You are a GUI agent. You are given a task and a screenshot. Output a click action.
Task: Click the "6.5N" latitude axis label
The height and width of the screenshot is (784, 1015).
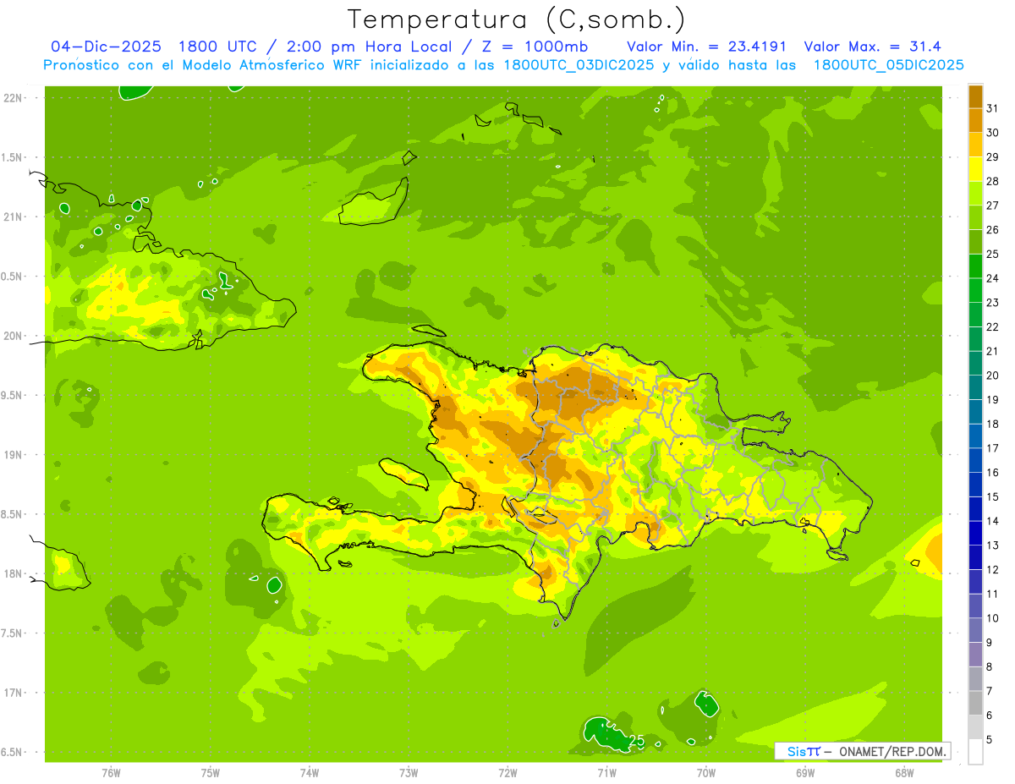point(11,752)
